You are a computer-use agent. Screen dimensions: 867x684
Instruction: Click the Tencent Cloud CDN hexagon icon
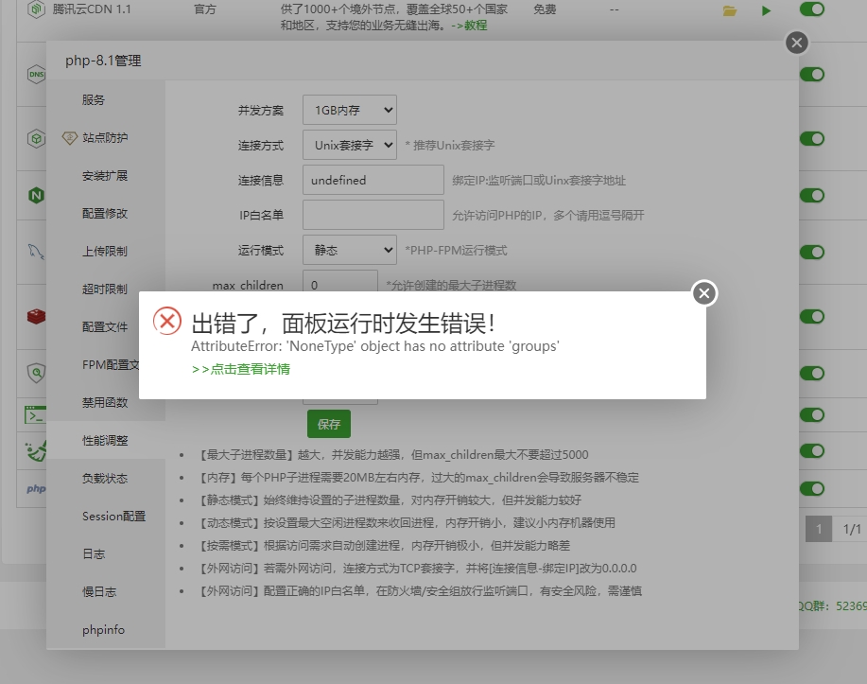(x=36, y=9)
